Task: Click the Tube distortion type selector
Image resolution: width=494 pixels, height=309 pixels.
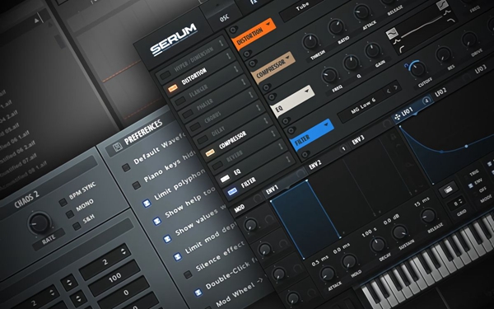Action: pyautogui.click(x=303, y=7)
